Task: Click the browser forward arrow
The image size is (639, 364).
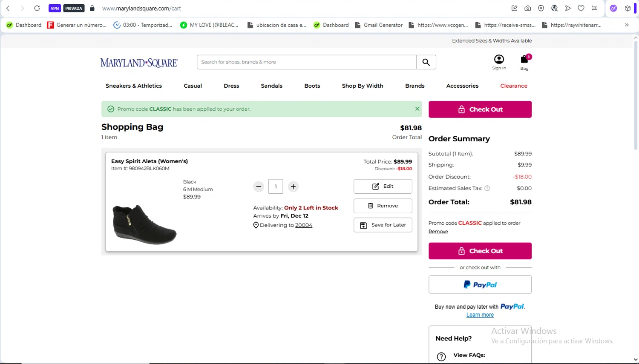Action: tap(22, 8)
